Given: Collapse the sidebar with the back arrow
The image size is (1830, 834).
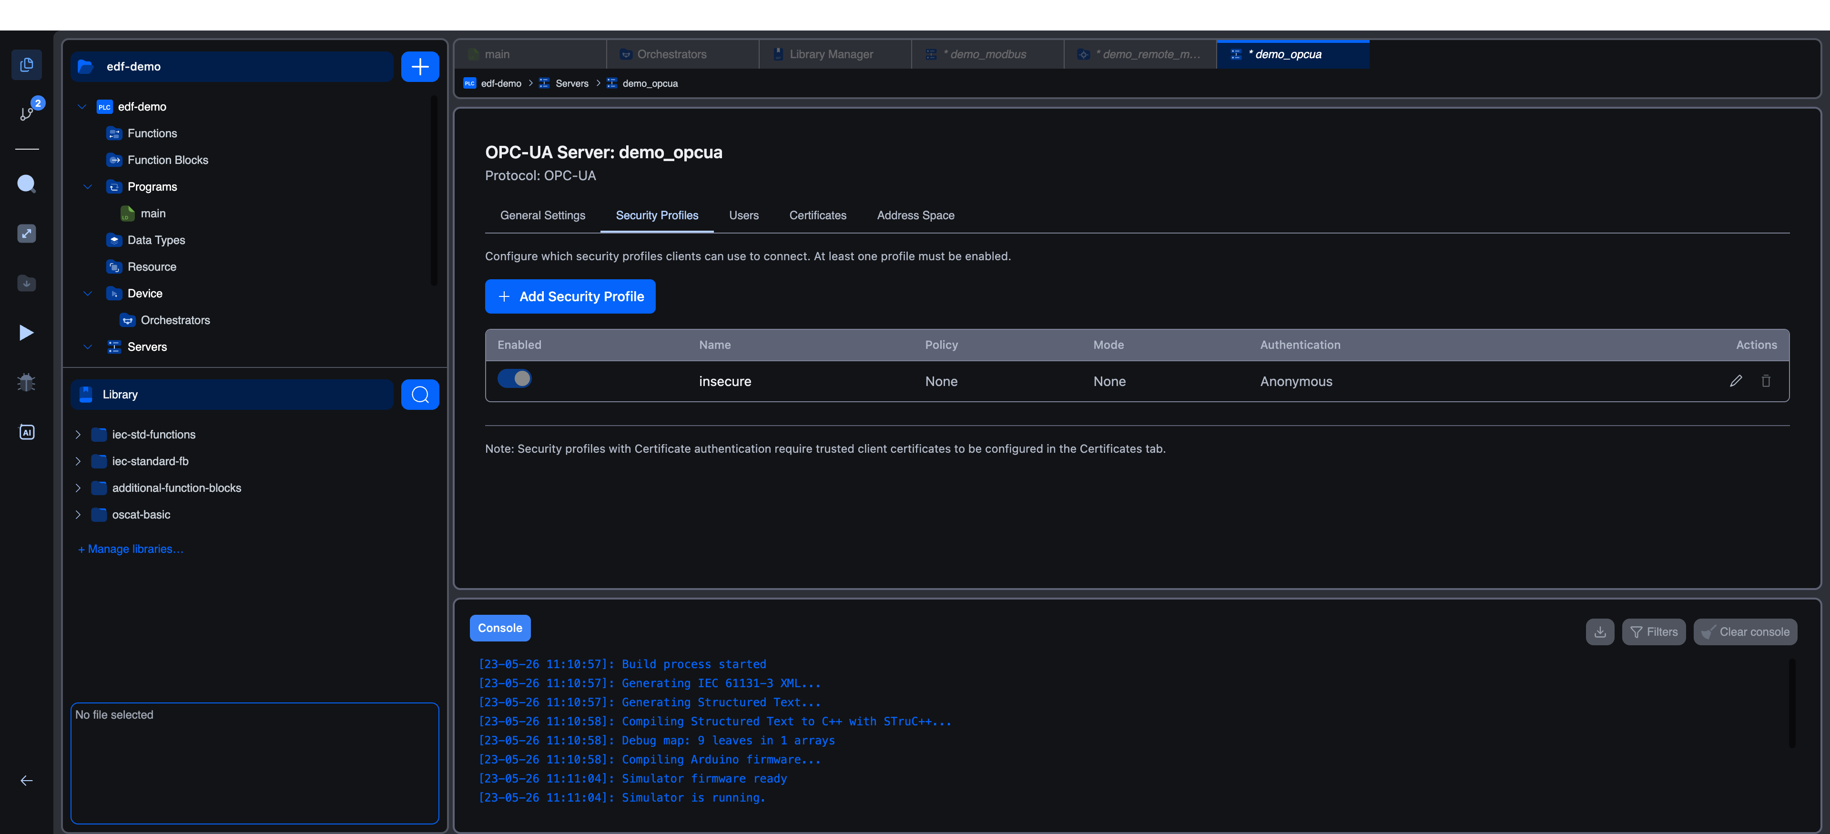Looking at the screenshot, I should [26, 781].
